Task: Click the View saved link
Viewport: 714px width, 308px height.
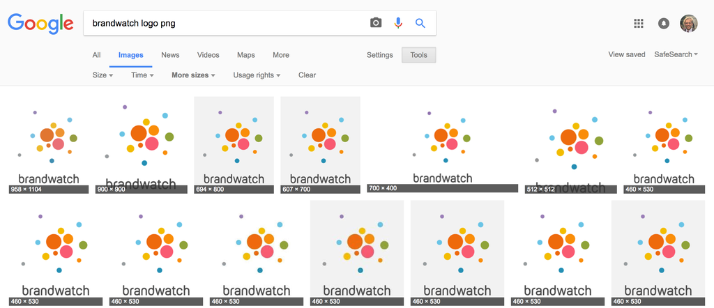Action: click(626, 54)
